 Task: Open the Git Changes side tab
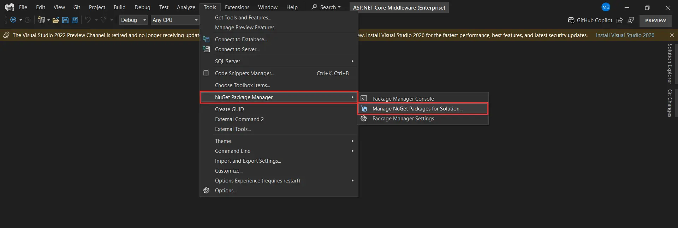coord(670,103)
